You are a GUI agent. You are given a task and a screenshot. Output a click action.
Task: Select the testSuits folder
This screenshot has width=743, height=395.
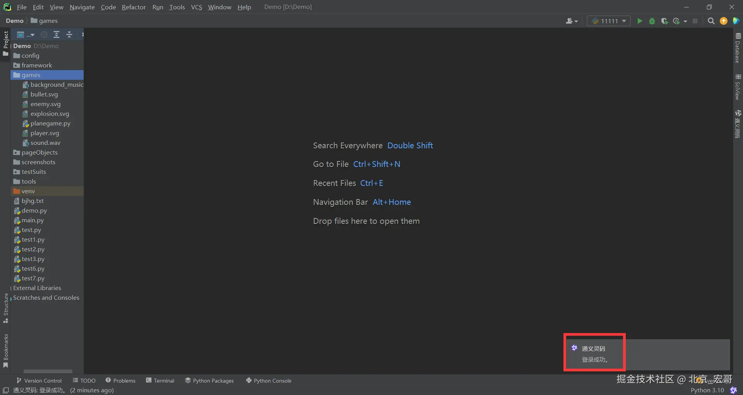47,172
